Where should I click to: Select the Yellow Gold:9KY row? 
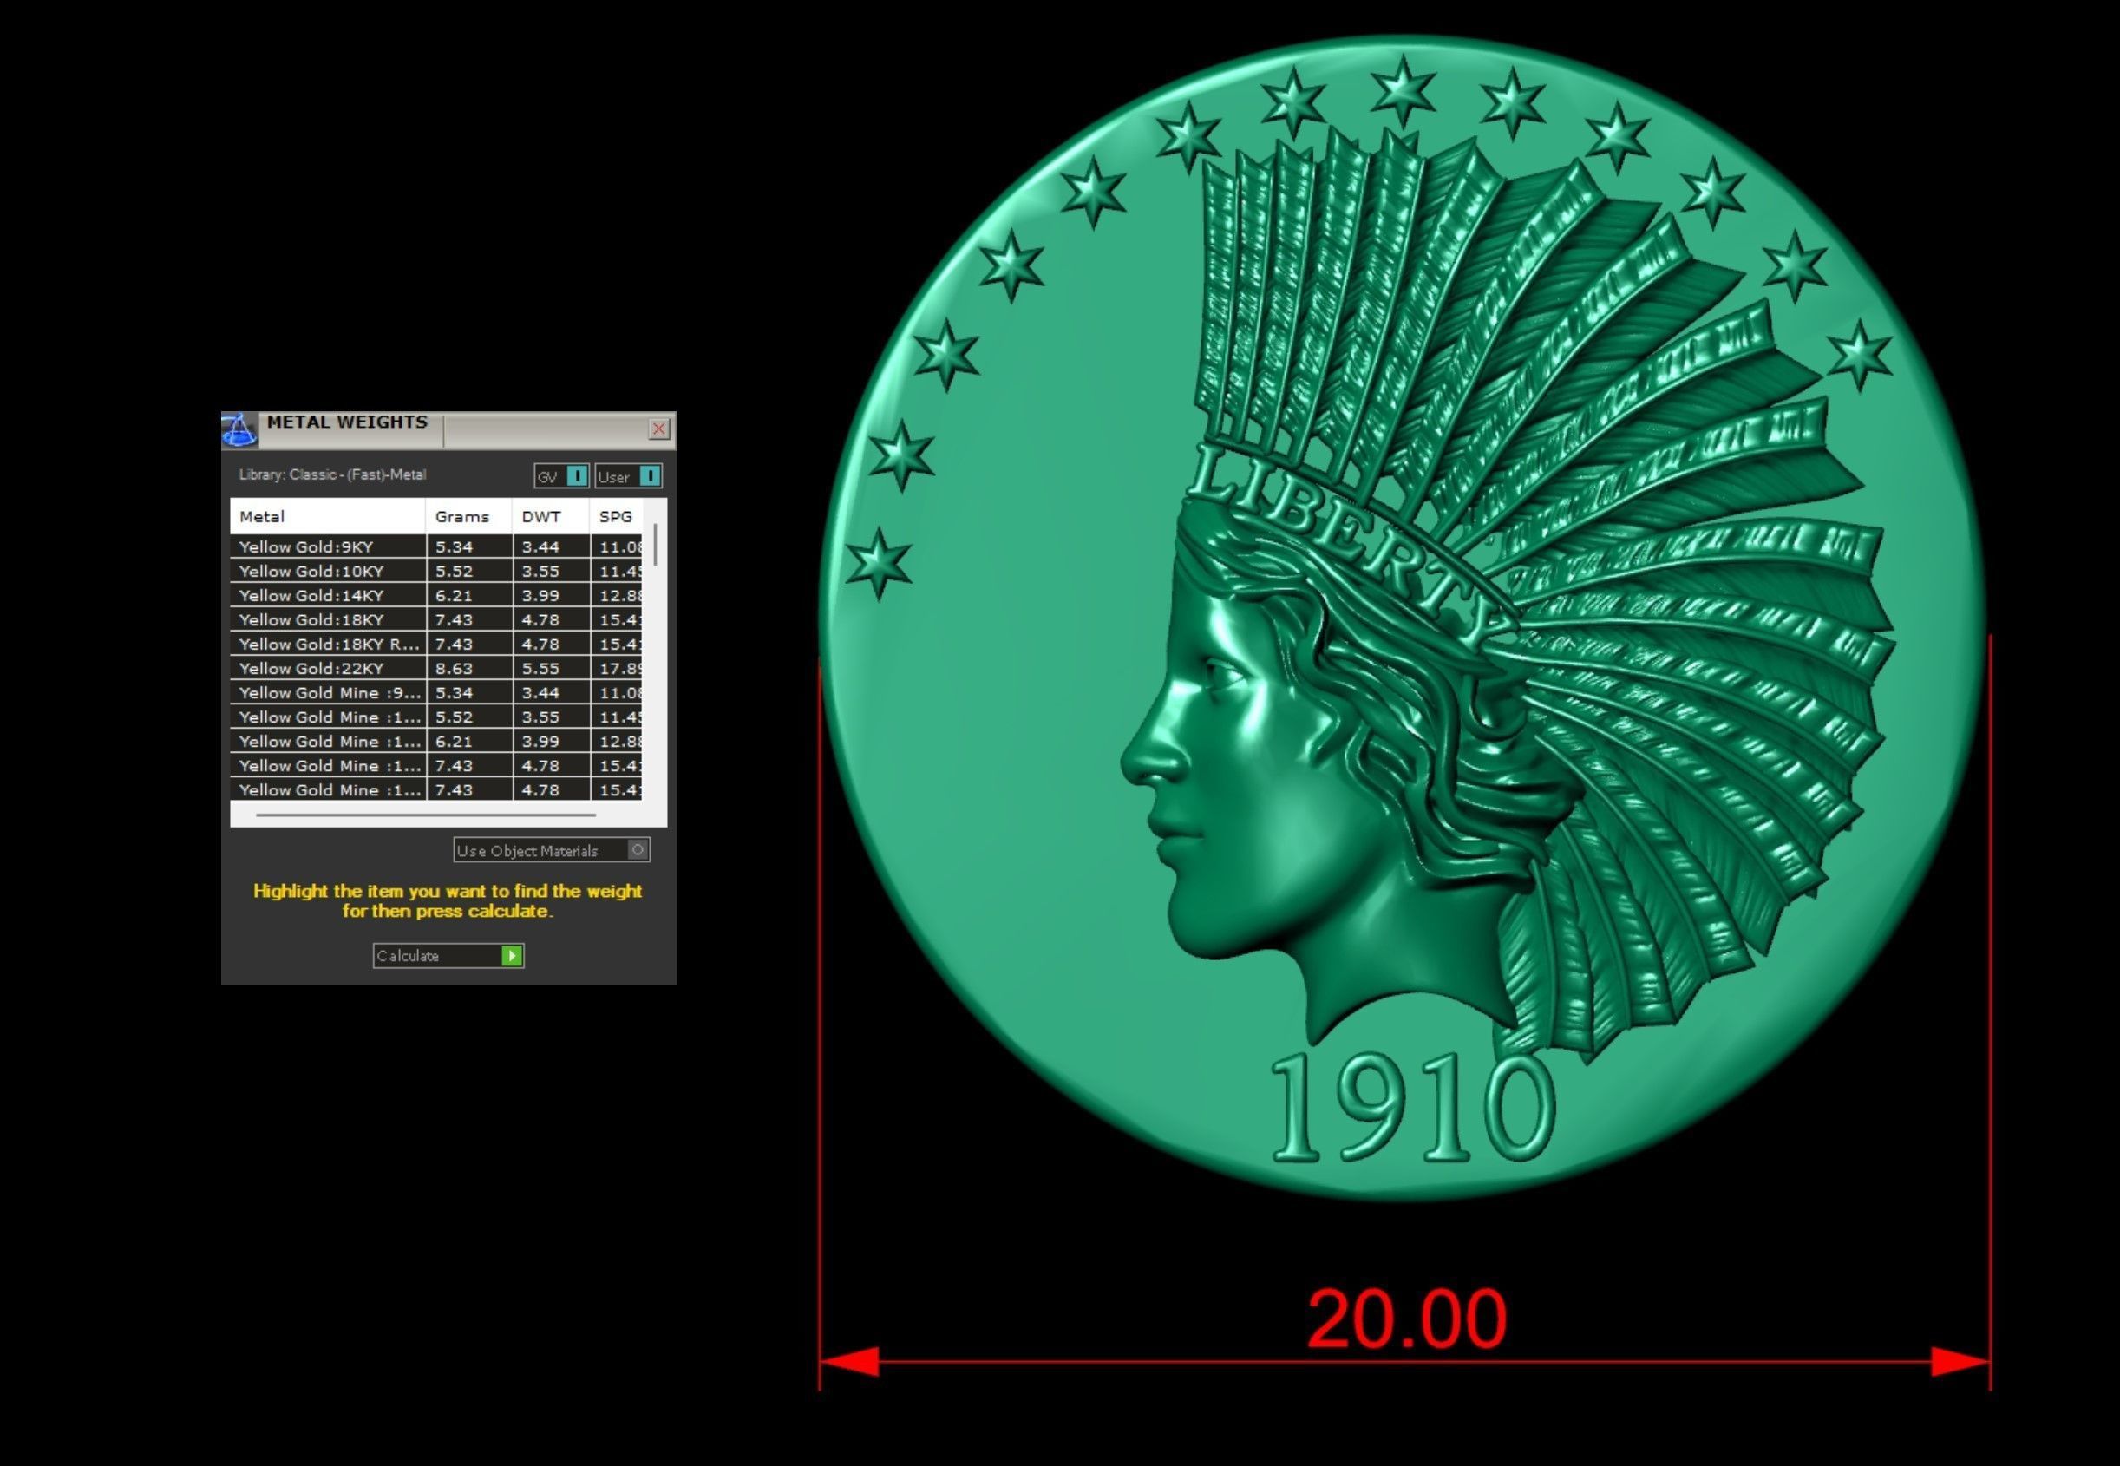[x=436, y=546]
